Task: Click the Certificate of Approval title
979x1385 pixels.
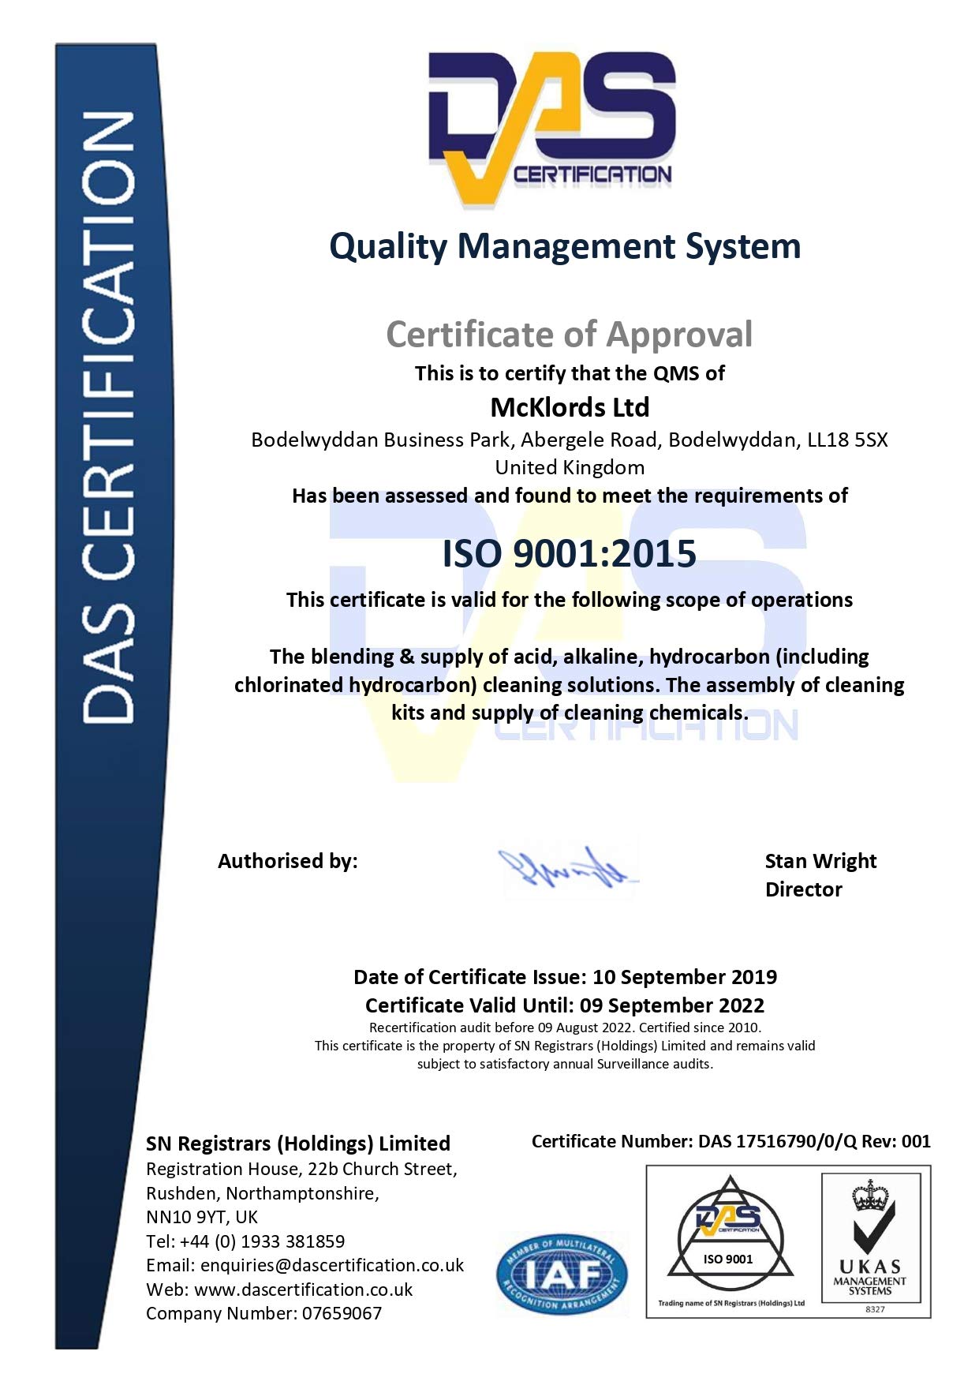Action: tap(569, 334)
